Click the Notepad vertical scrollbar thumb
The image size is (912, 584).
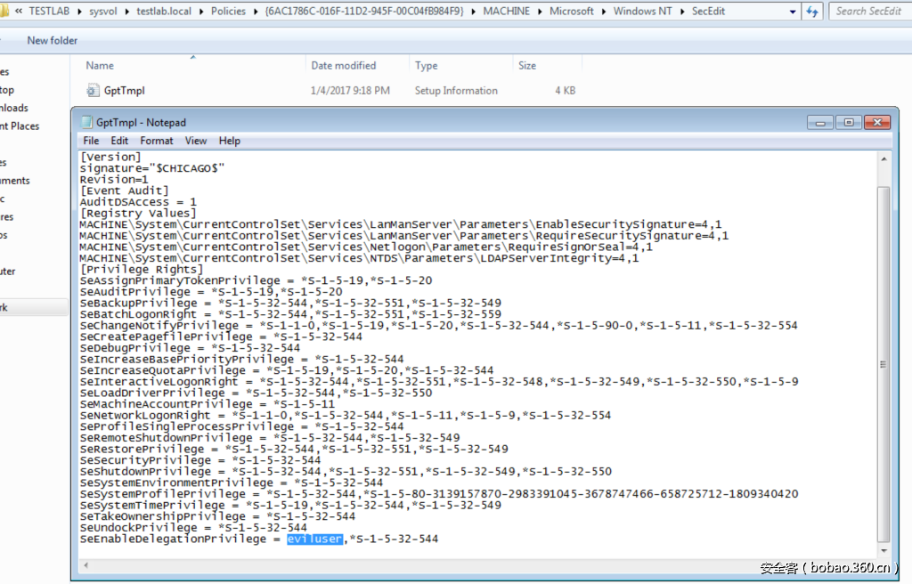(883, 364)
